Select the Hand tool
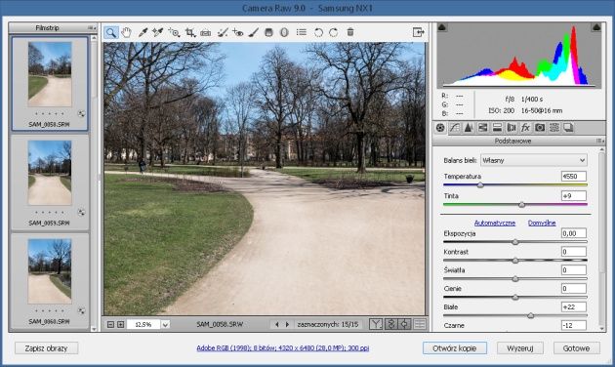 tap(126, 32)
